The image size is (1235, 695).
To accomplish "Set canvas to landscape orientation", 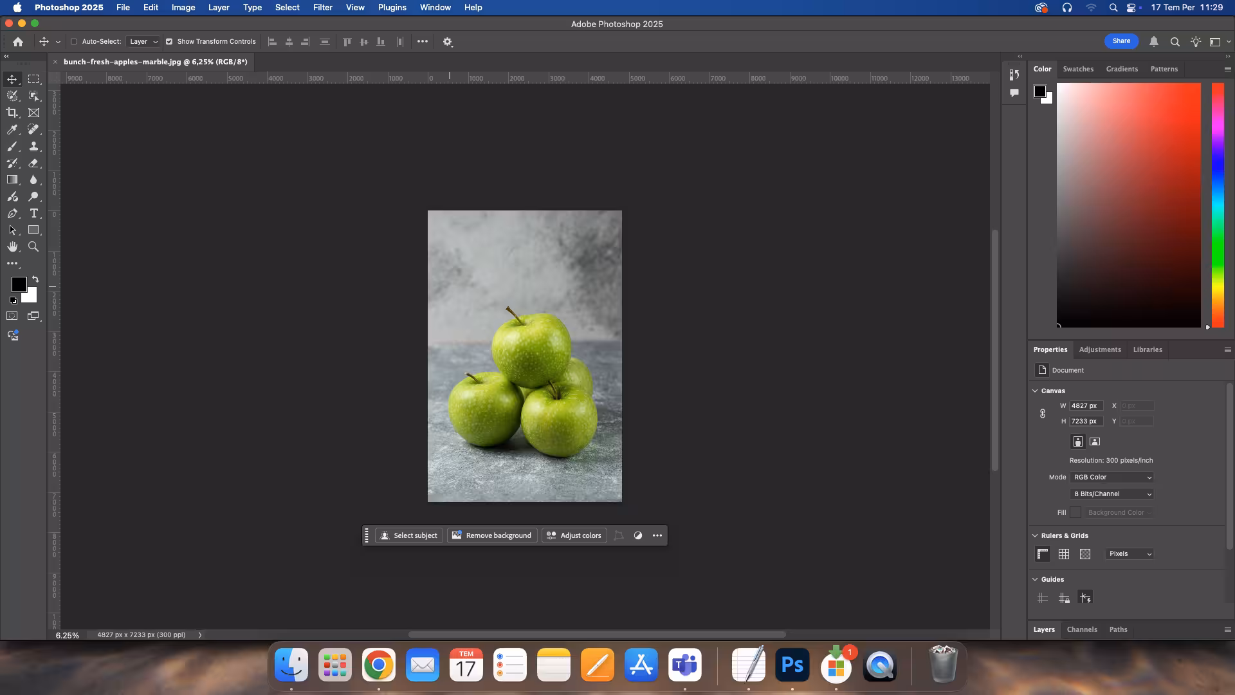I will coord(1095,441).
